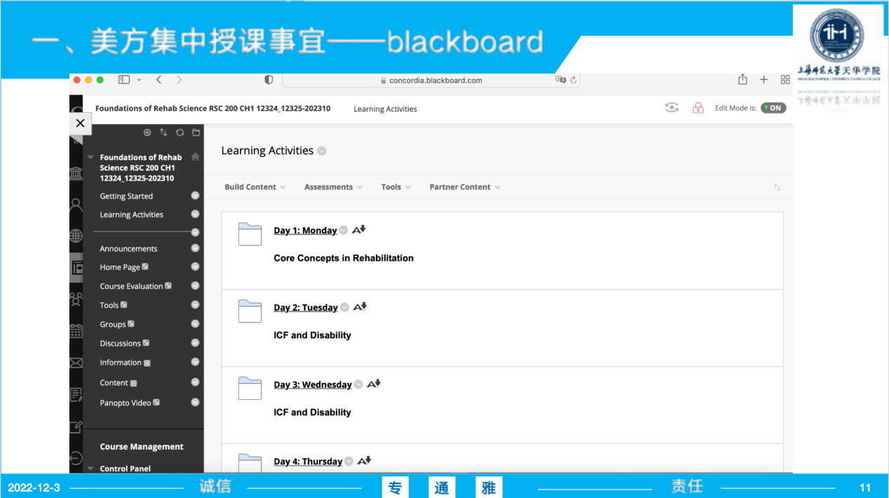Expand Build Content dropdown
The image size is (889, 498).
pos(255,187)
